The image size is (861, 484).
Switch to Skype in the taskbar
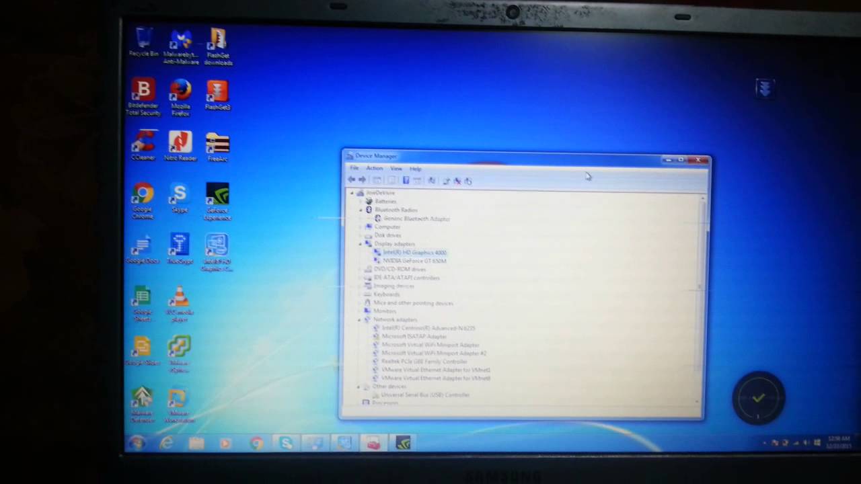(287, 444)
